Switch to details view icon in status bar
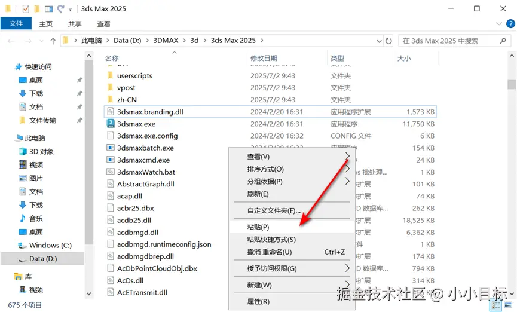The width and height of the screenshot is (517, 312). pos(496,305)
